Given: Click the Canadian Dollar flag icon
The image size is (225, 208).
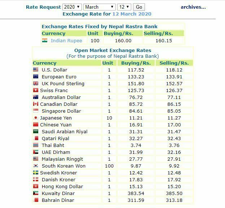Looking at the screenshot, I should click(x=36, y=104).
